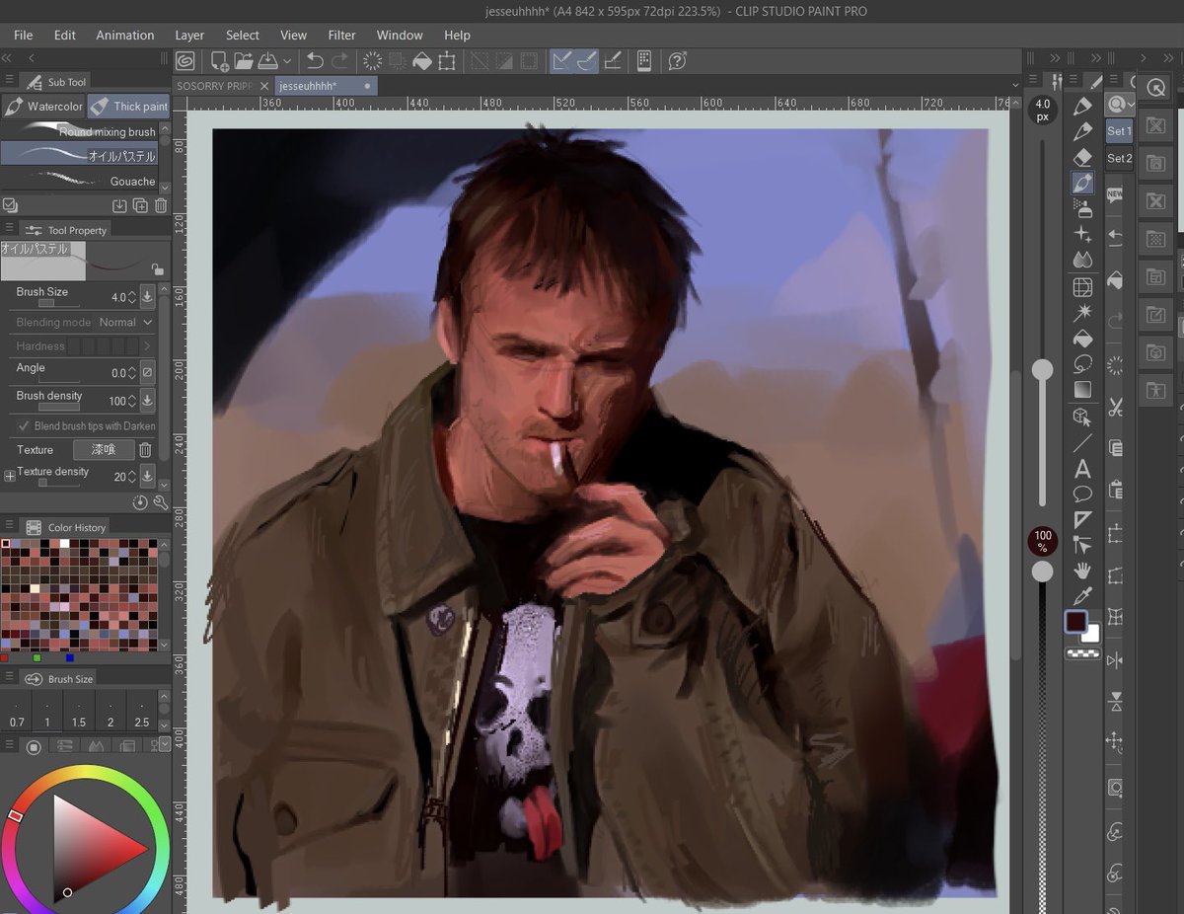Select the Brush tool in tool palette
This screenshot has width=1184, height=914.
[1082, 183]
